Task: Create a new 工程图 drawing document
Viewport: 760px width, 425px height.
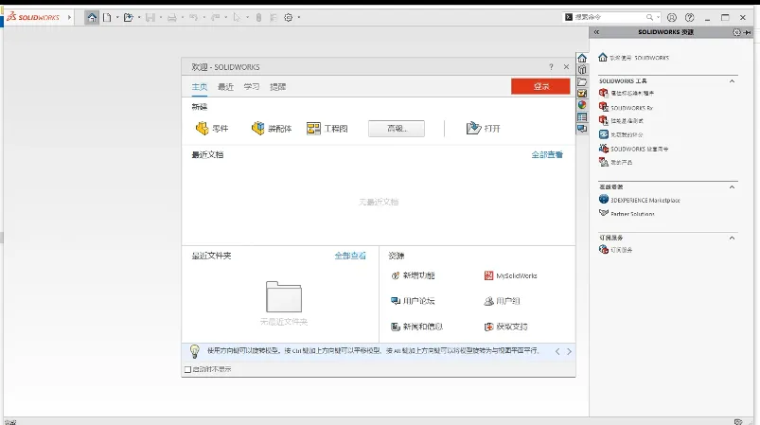Action: point(327,129)
